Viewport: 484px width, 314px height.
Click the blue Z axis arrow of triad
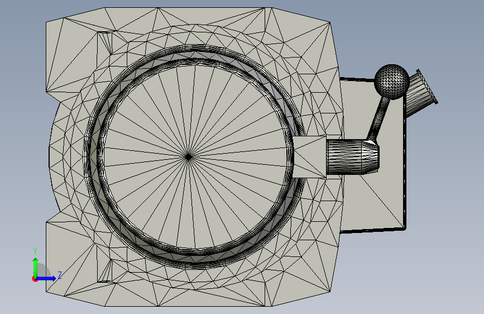47,278
